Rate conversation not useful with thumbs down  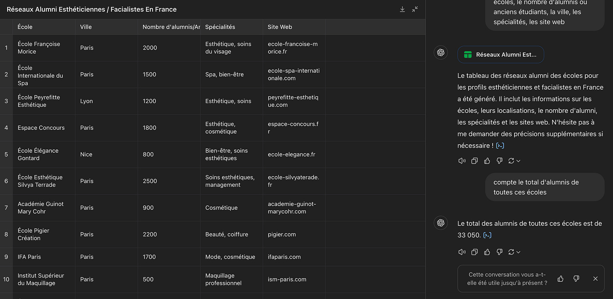(576, 278)
